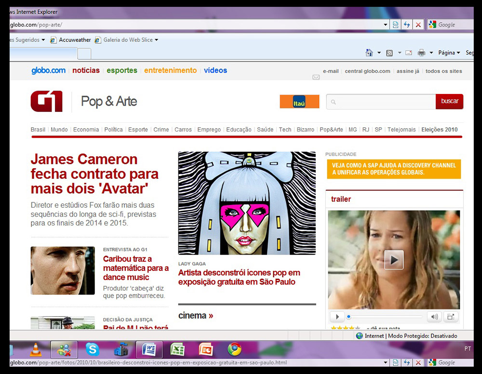The image size is (482, 374).
Task: Click the trailer video seek bar
Action: click(x=384, y=317)
